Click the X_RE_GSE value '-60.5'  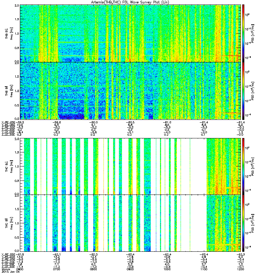click(x=130, y=123)
